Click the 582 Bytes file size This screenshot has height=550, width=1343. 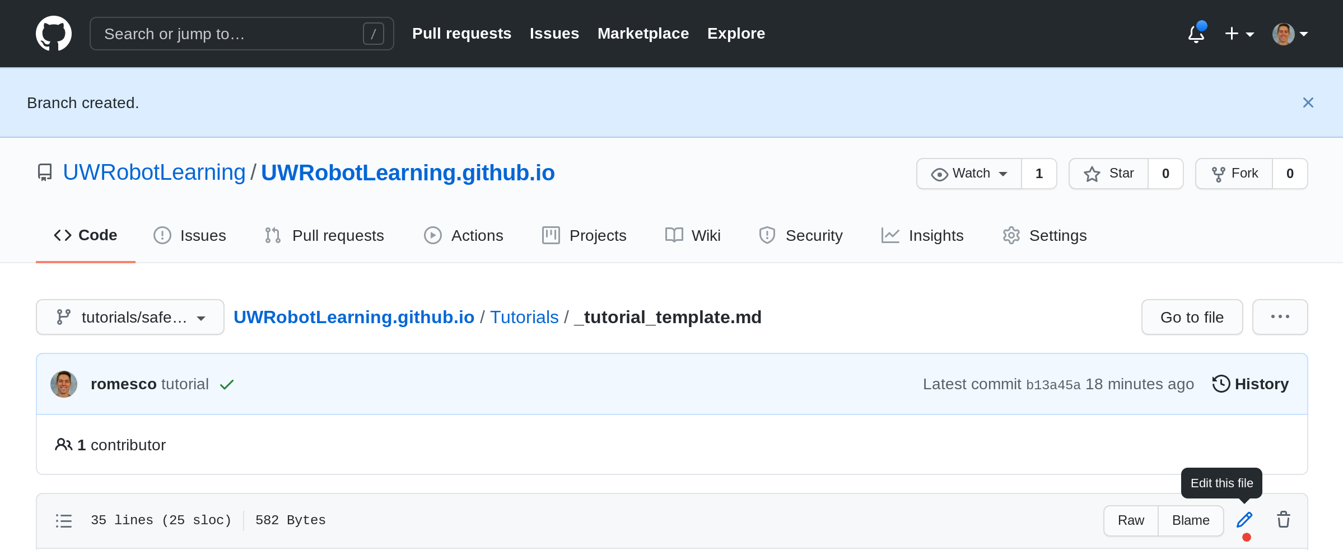point(290,520)
